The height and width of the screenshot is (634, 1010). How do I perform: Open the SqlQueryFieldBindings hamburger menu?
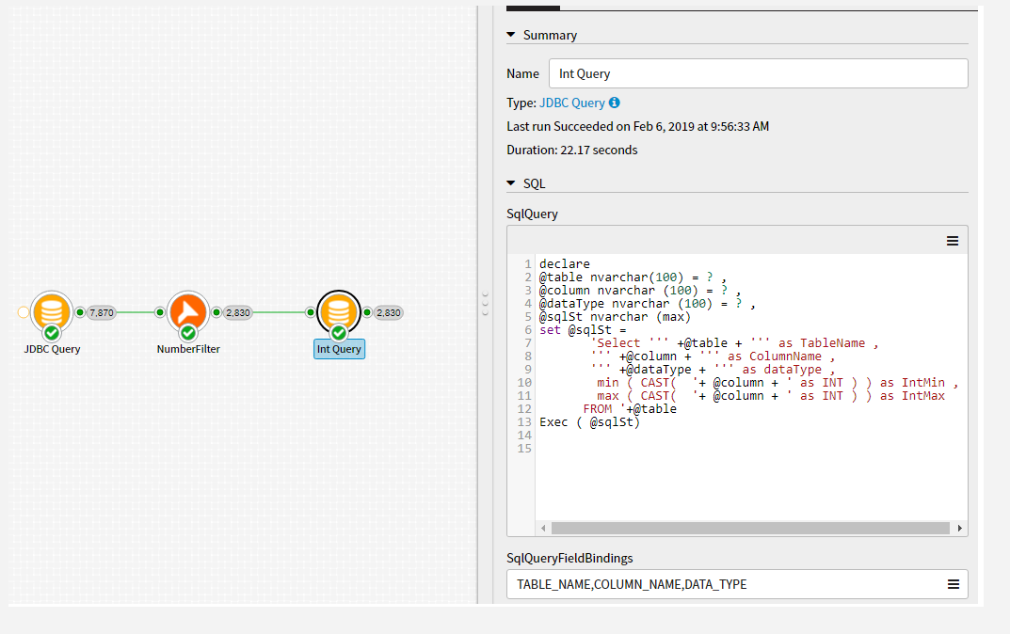point(952,584)
